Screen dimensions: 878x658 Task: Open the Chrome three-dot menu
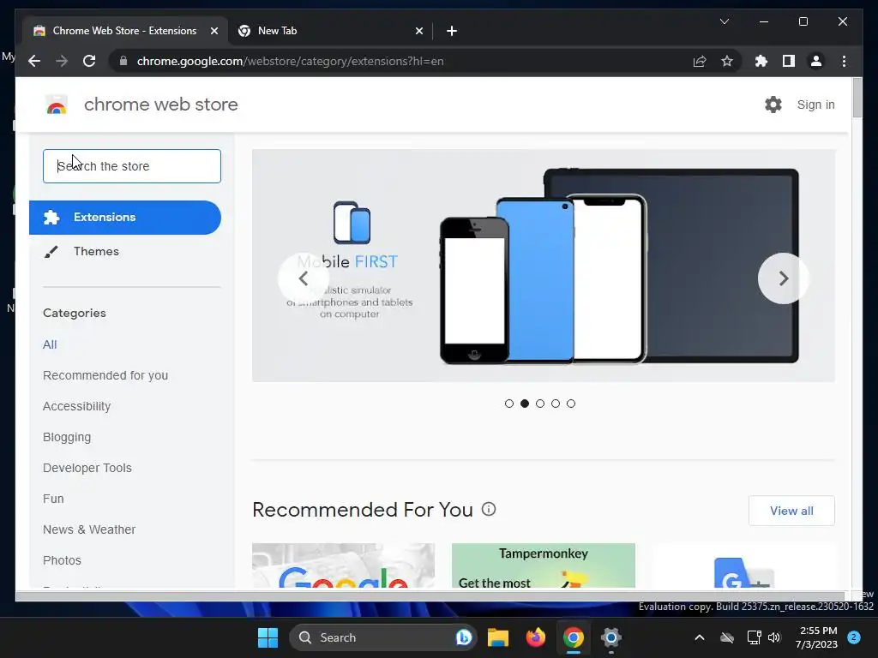[844, 61]
